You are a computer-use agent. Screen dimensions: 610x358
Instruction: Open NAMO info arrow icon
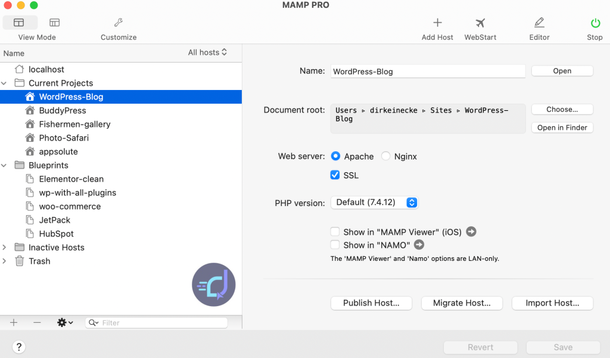coord(419,245)
